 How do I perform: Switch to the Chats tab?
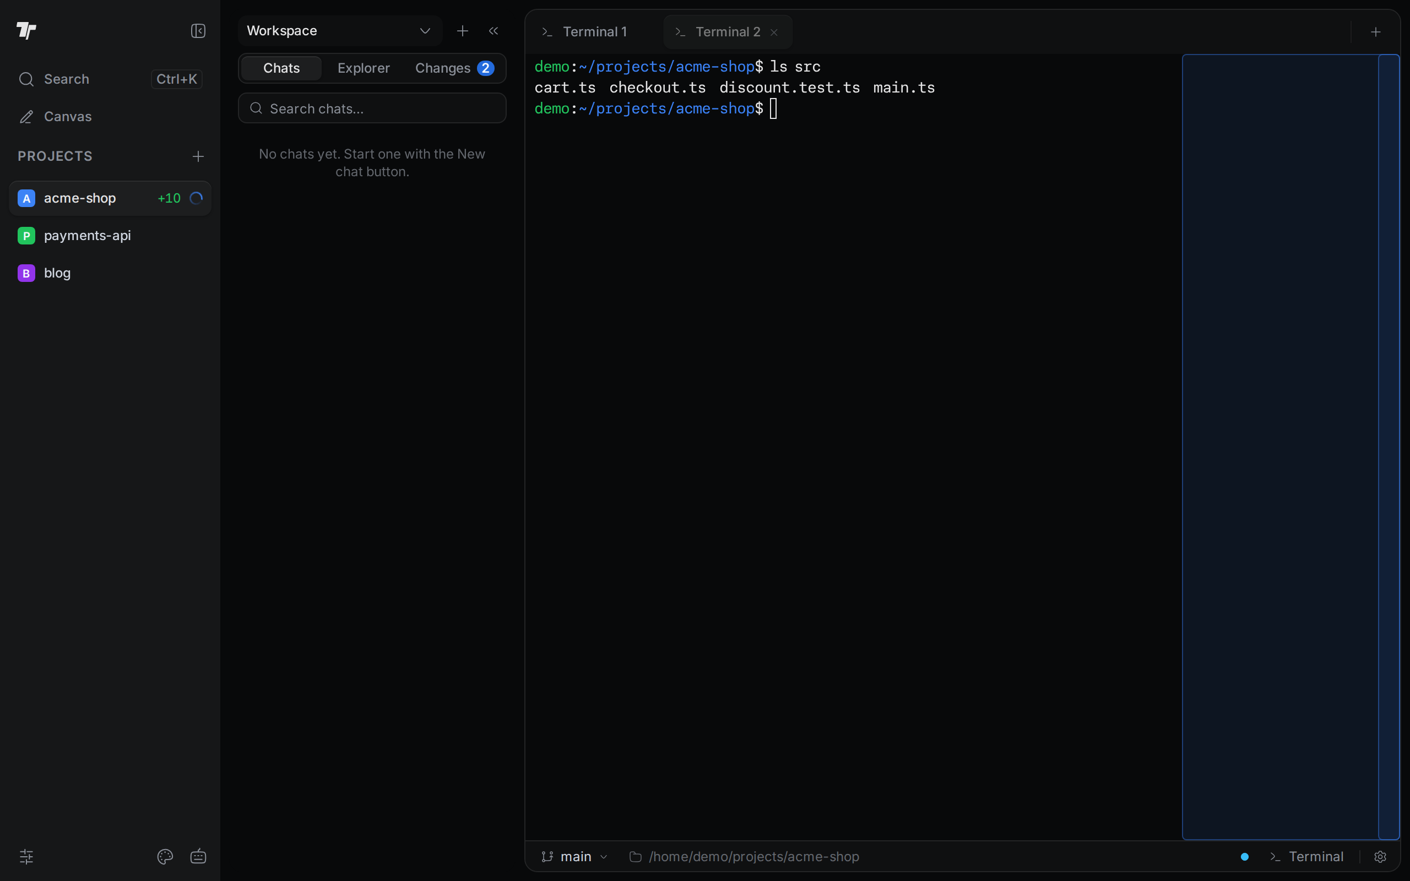pos(281,68)
